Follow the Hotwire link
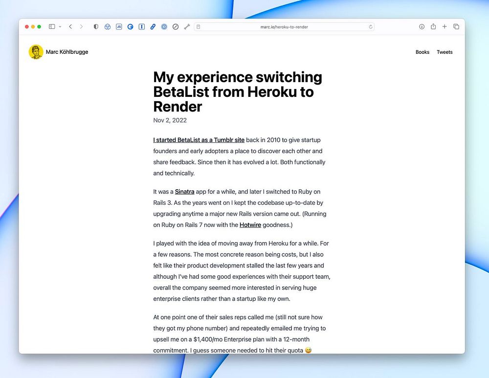489x378 pixels. 250,225
